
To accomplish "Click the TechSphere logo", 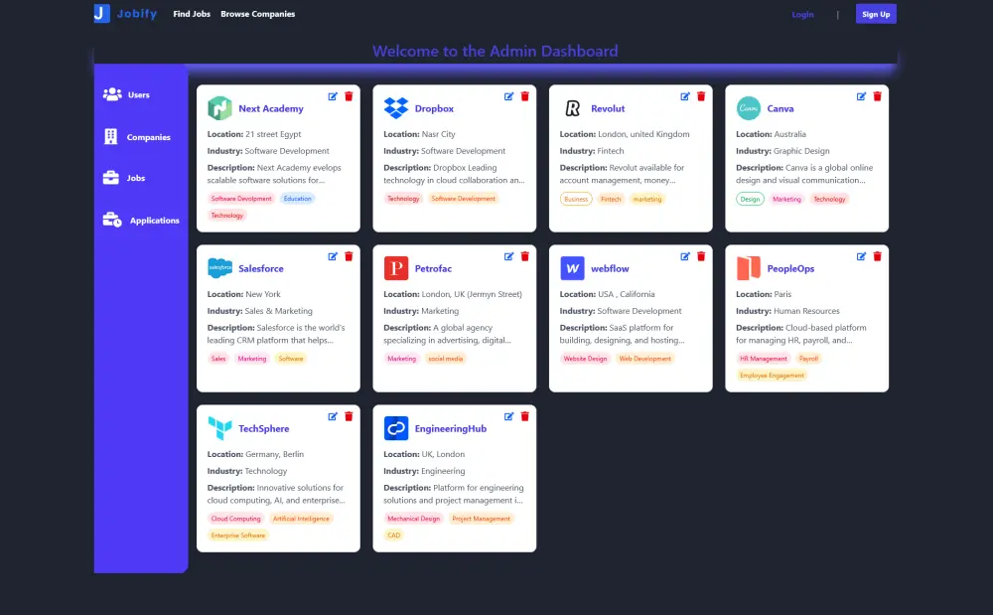I will pyautogui.click(x=219, y=428).
